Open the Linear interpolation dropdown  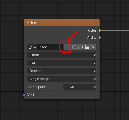pos(62,55)
